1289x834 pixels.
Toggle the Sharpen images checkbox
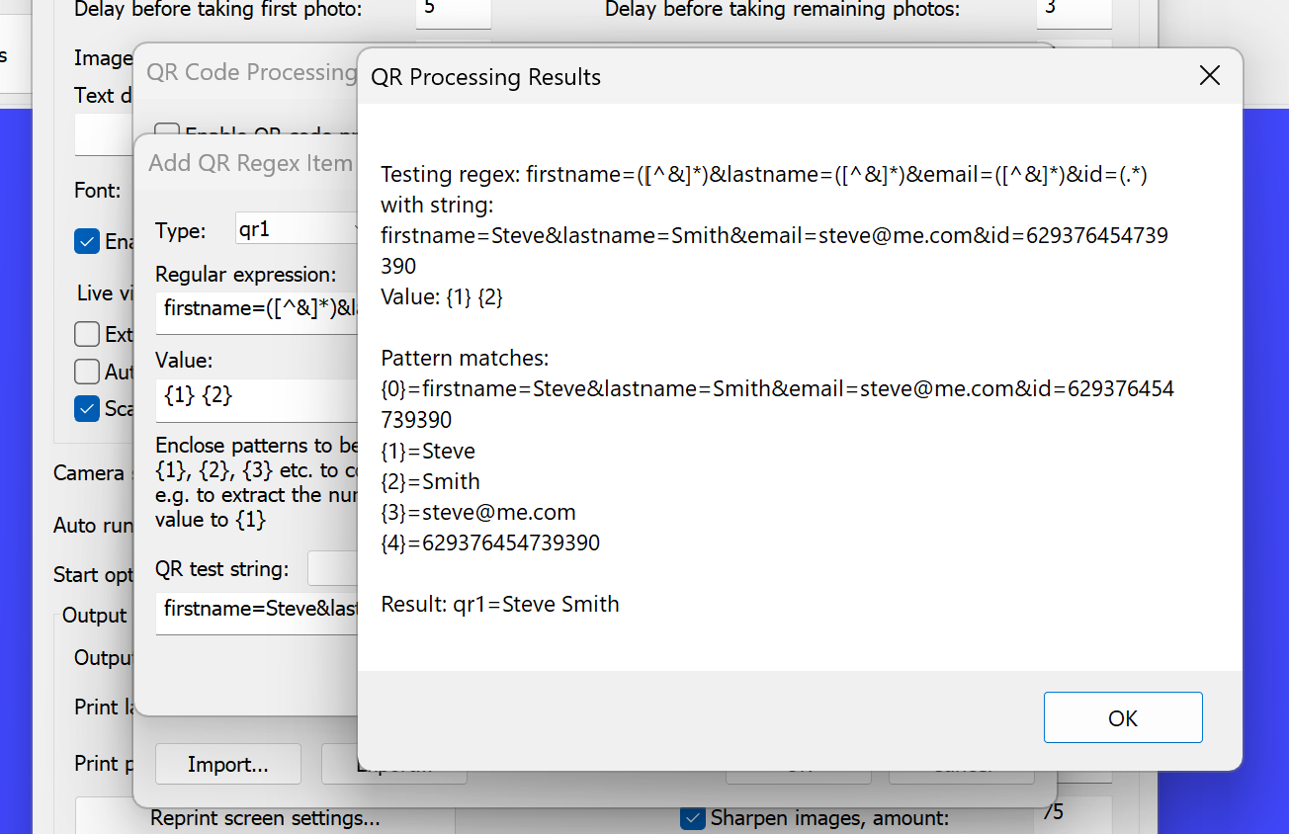tap(694, 818)
